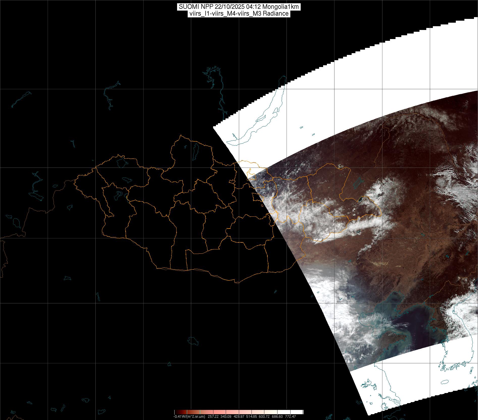
Task: Click the 772.47 maximum scale label
Action: tap(290, 416)
